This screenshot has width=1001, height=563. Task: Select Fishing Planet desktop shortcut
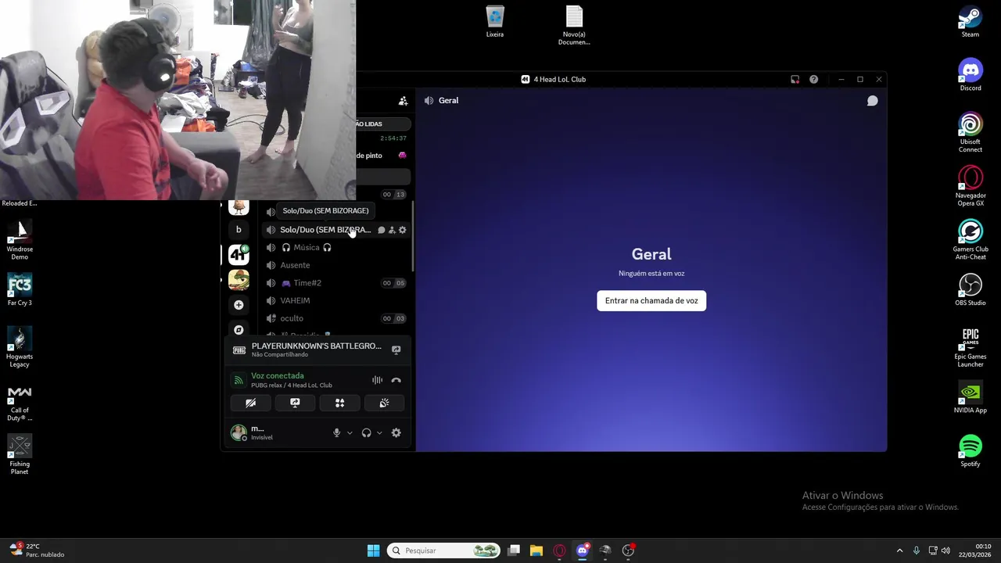20,454
